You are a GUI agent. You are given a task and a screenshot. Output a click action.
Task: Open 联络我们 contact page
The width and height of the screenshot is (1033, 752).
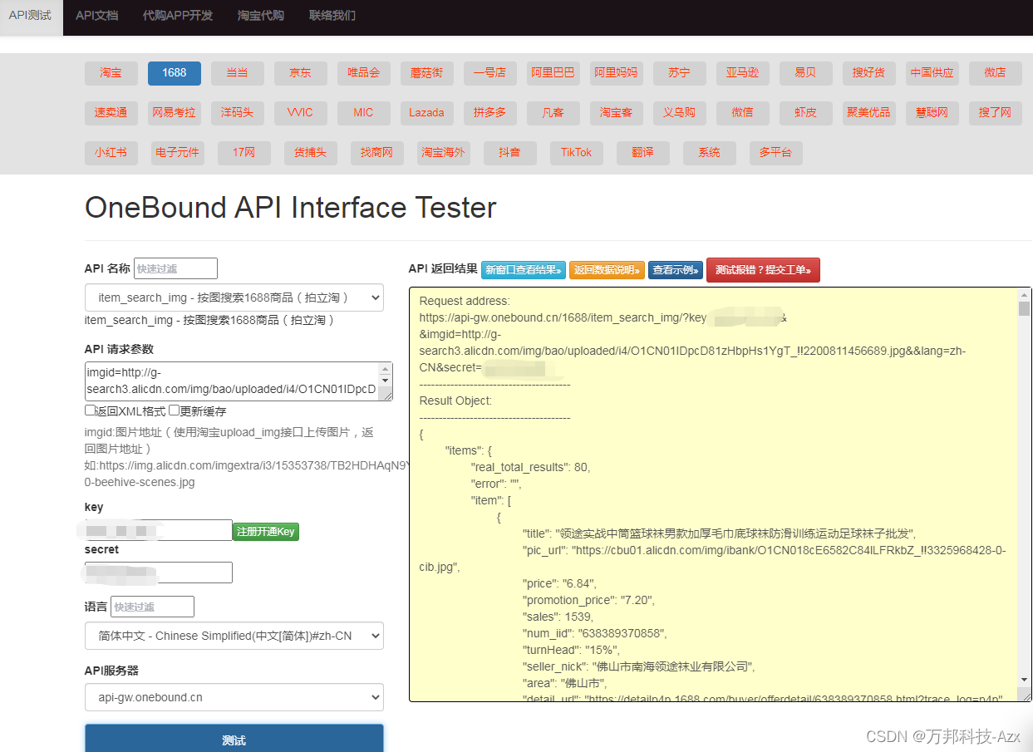[x=332, y=16]
